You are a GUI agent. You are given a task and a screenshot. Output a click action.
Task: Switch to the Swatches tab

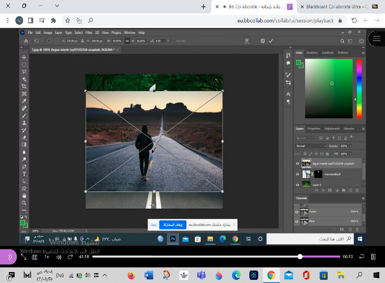(312, 53)
